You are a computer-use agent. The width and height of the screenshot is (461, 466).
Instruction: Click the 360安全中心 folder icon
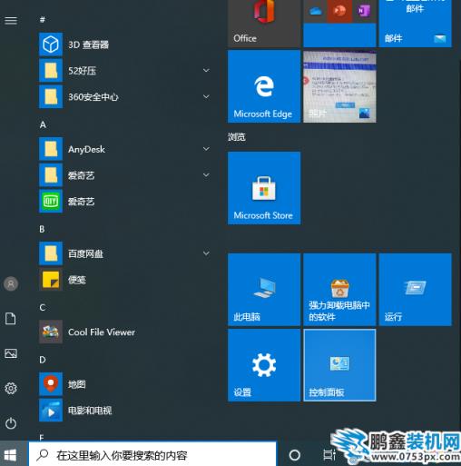[51, 96]
